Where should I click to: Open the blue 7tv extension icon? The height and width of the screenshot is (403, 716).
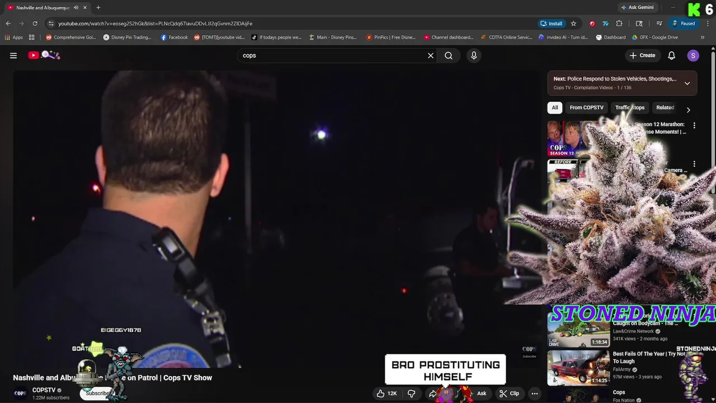tap(606, 24)
